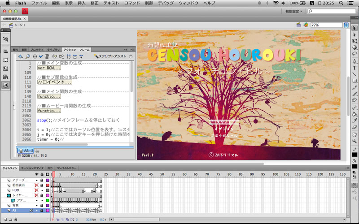
Task: Toggle visibility of 前面表示 layer
Action: click(x=36, y=185)
